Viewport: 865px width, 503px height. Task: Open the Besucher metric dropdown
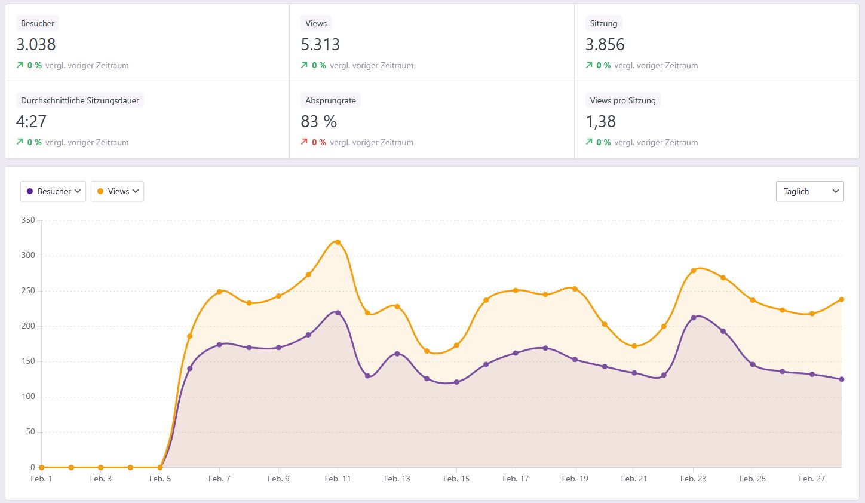53,191
